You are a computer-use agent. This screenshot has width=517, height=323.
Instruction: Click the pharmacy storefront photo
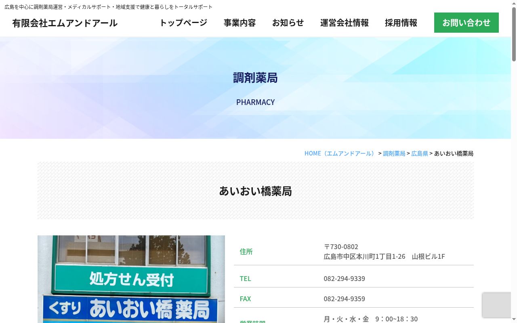(x=131, y=279)
